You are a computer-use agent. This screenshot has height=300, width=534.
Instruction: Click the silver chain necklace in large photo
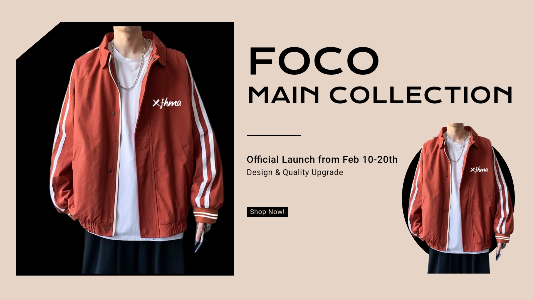[x=128, y=64]
